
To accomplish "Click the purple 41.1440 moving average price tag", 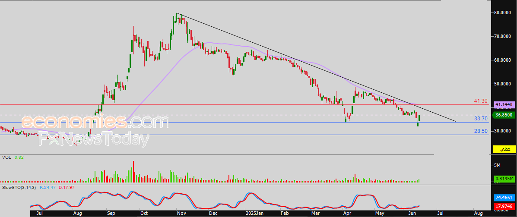I will coord(504,105).
